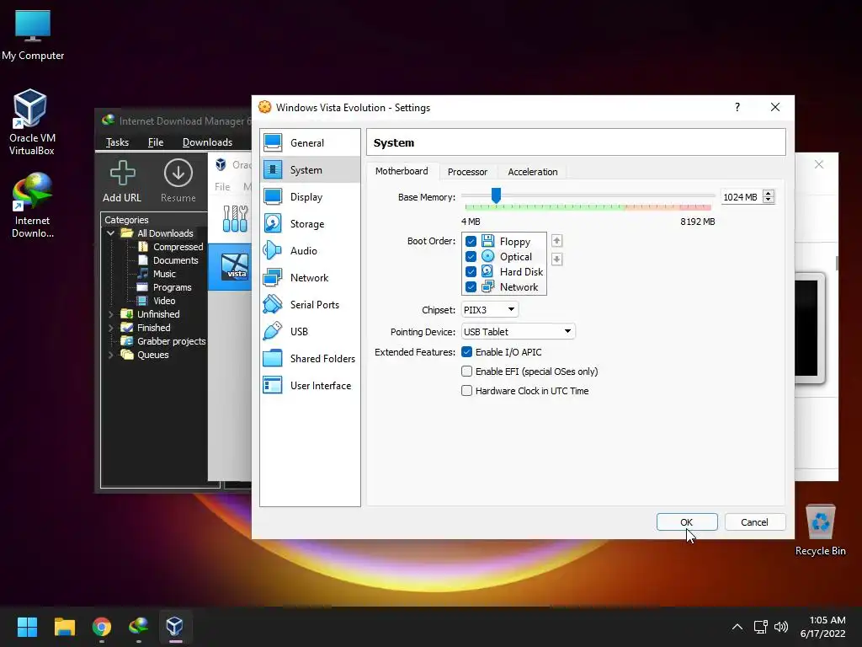Open the File menu in IDM
The image size is (862, 647).
156,142
